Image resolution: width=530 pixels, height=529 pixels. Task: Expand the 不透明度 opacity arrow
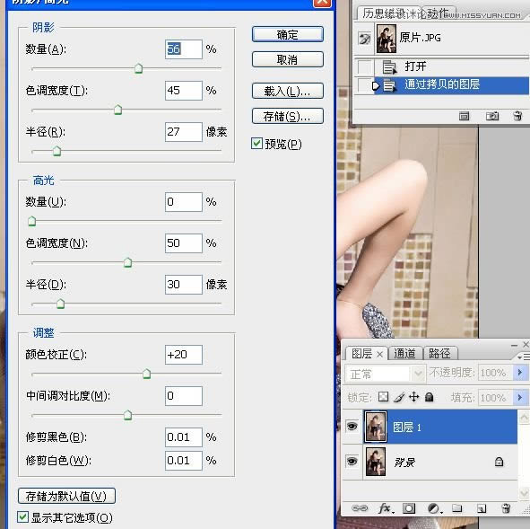coord(520,373)
